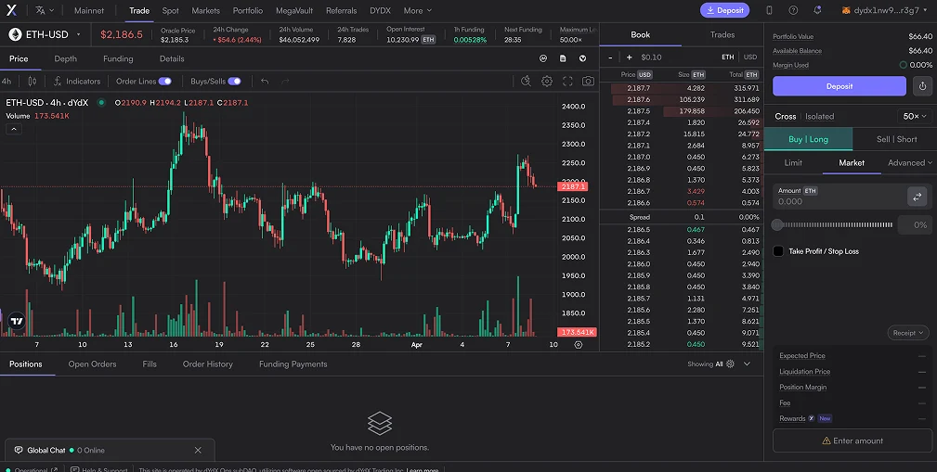Open the Trades tab in order book

[722, 34]
